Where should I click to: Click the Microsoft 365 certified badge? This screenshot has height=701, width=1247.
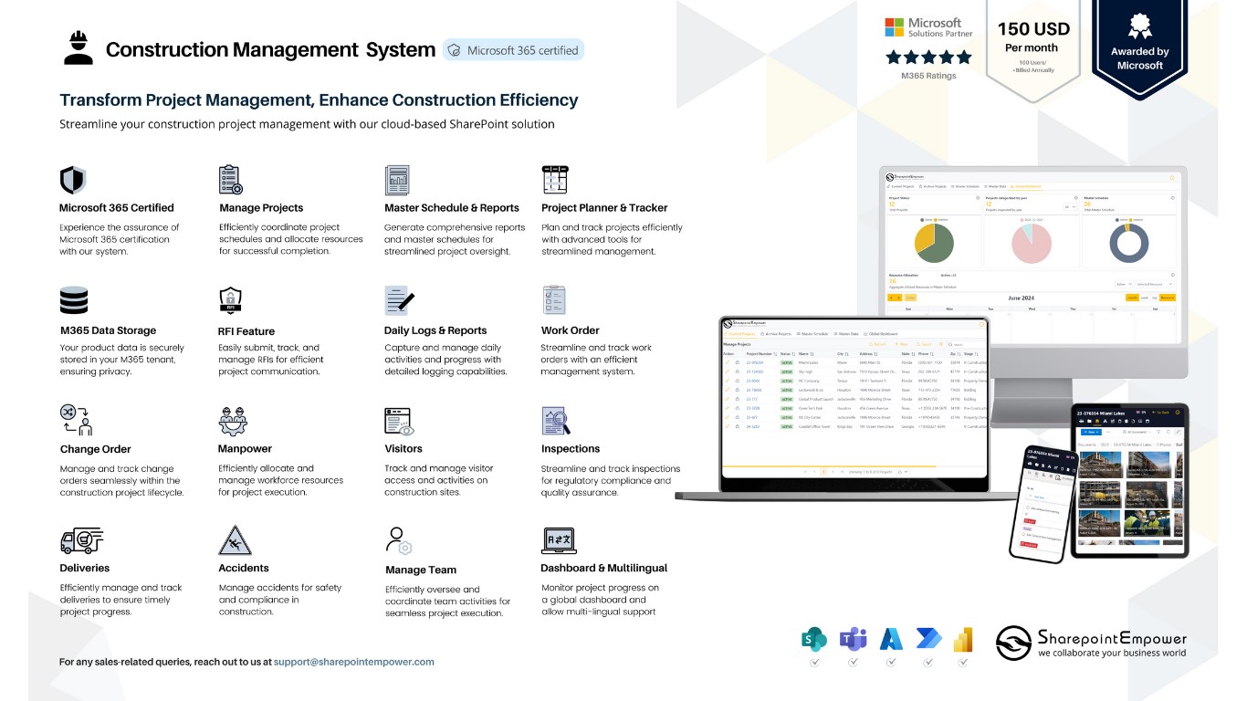(x=513, y=50)
